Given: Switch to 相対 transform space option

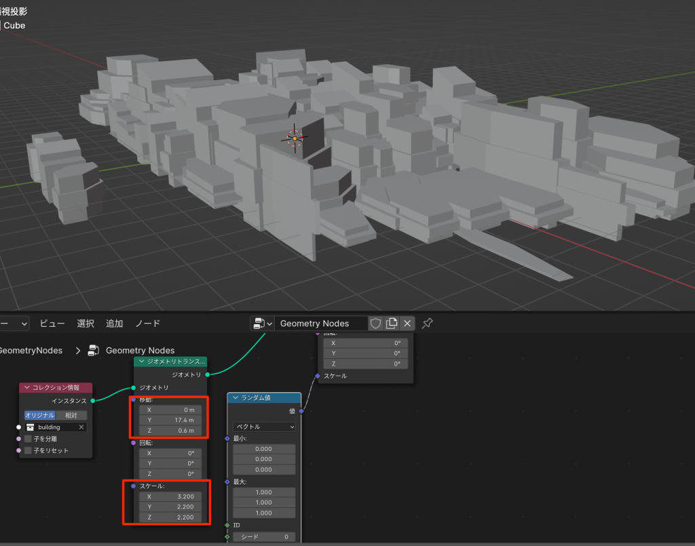Looking at the screenshot, I should [x=71, y=415].
